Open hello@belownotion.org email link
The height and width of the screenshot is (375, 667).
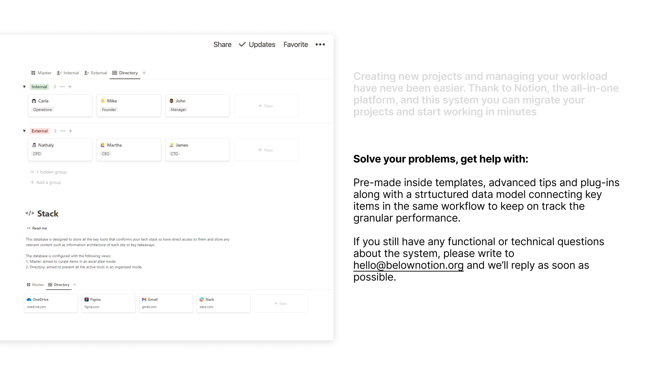(x=408, y=265)
